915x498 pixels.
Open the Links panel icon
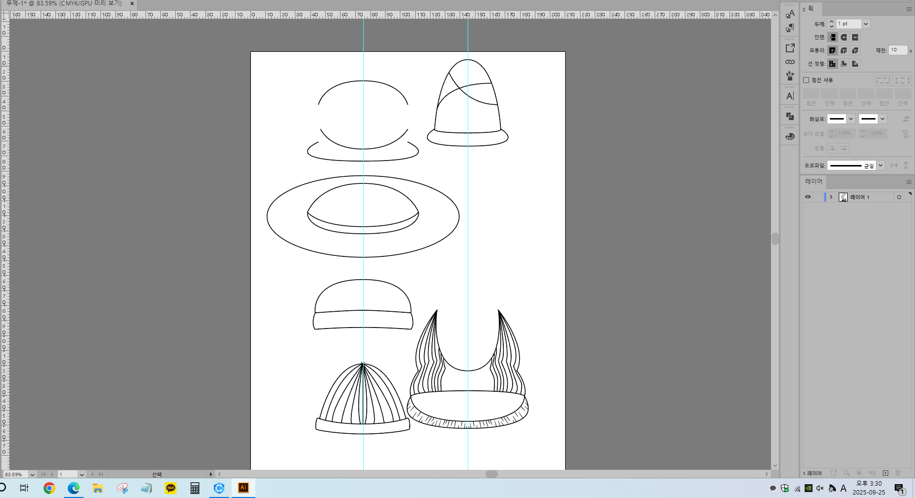tap(790, 62)
